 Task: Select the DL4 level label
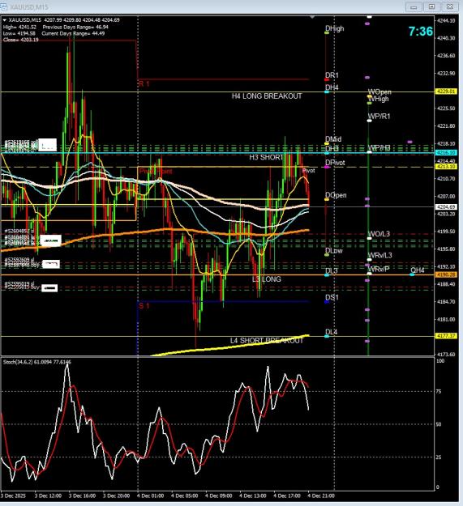coord(331,332)
